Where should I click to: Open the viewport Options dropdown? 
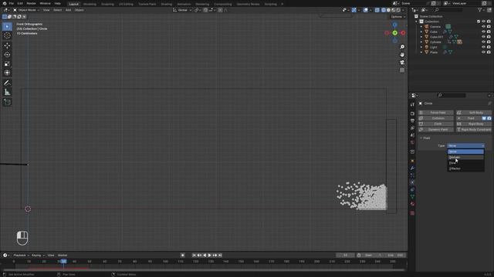coord(398,17)
